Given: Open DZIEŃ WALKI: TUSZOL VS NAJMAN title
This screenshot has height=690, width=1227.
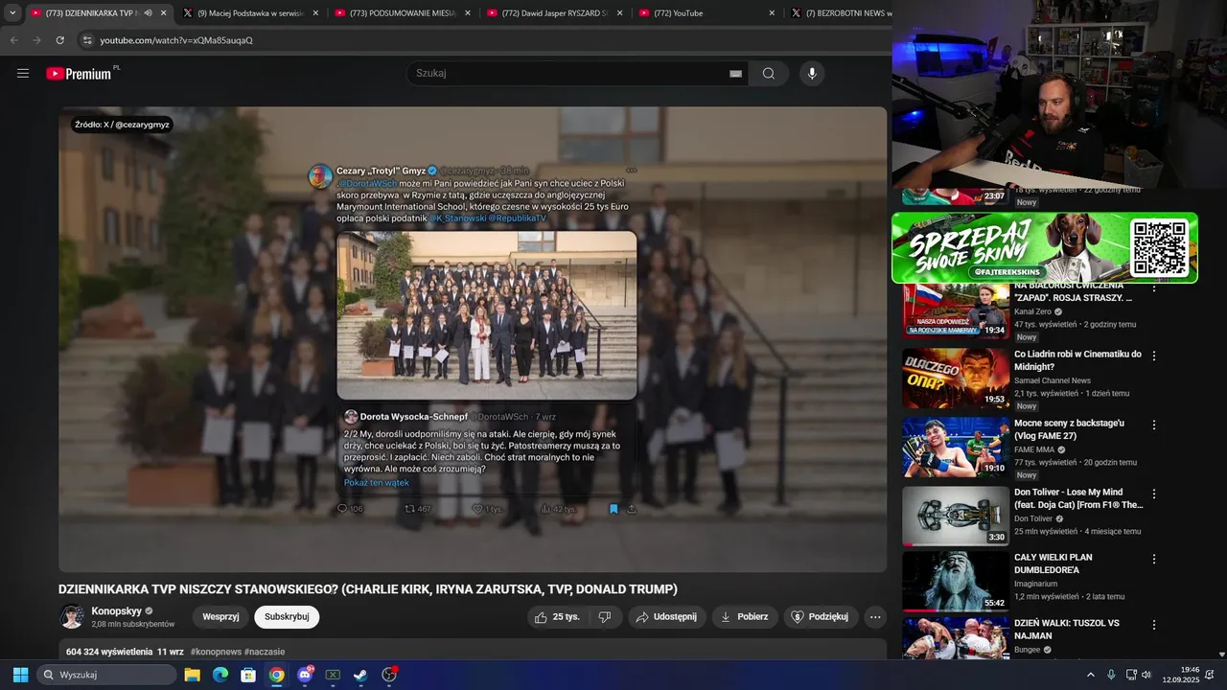Looking at the screenshot, I should point(1067,630).
